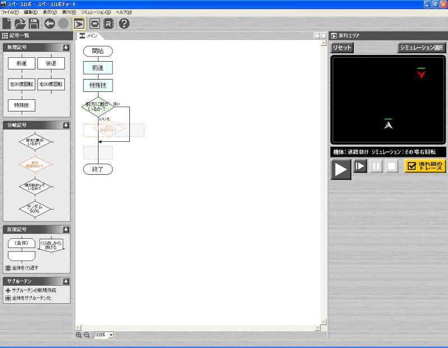The height and width of the screenshot is (348, 448).
Task: Click the シミュレーション選択 button
Action: pos(421,48)
